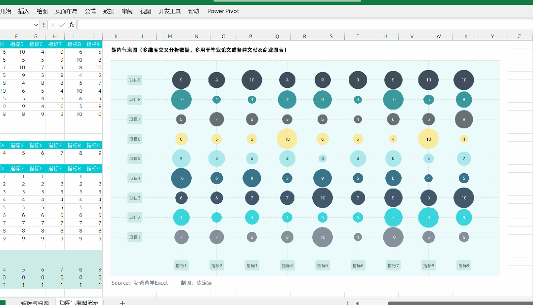Image resolution: width=533 pixels, height=305 pixels.
Task: Click the horizontal scrollbar thumb
Action: click(x=460, y=303)
